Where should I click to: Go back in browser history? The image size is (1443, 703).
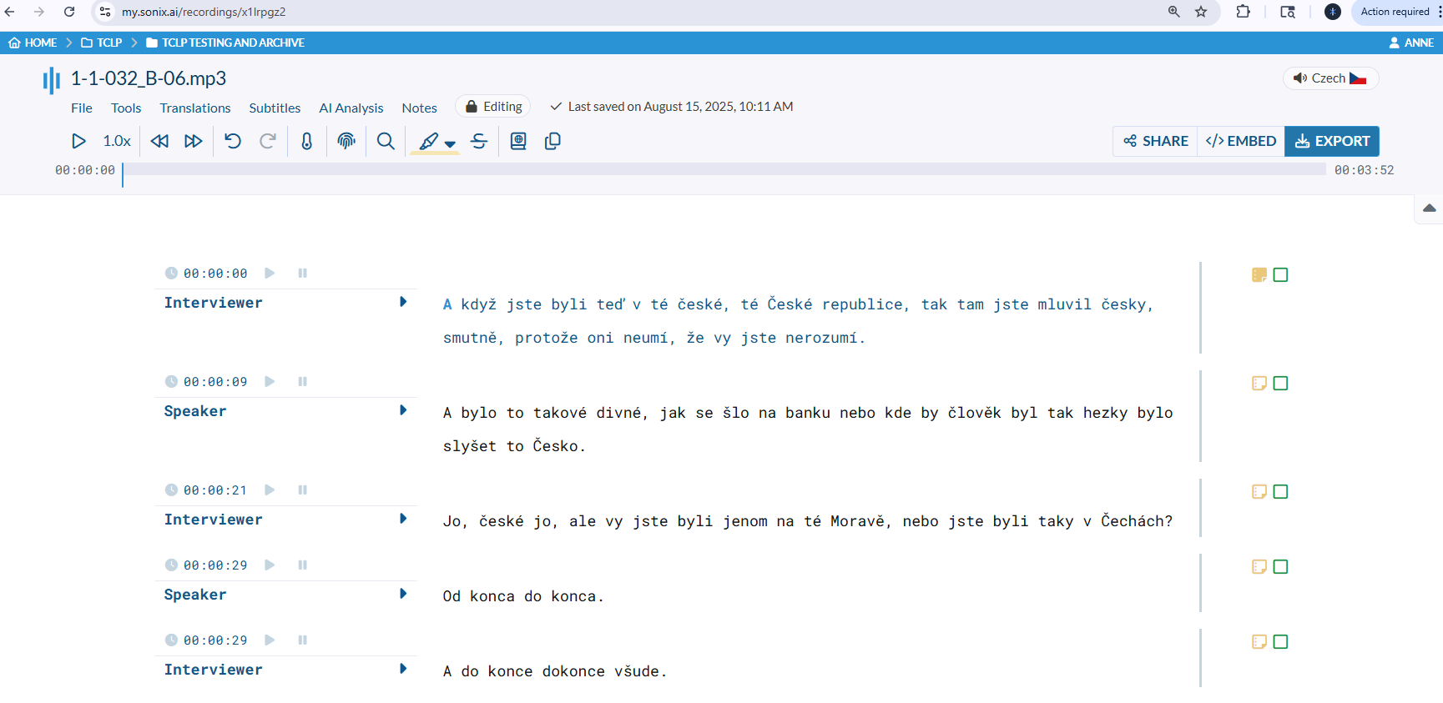pyautogui.click(x=10, y=12)
